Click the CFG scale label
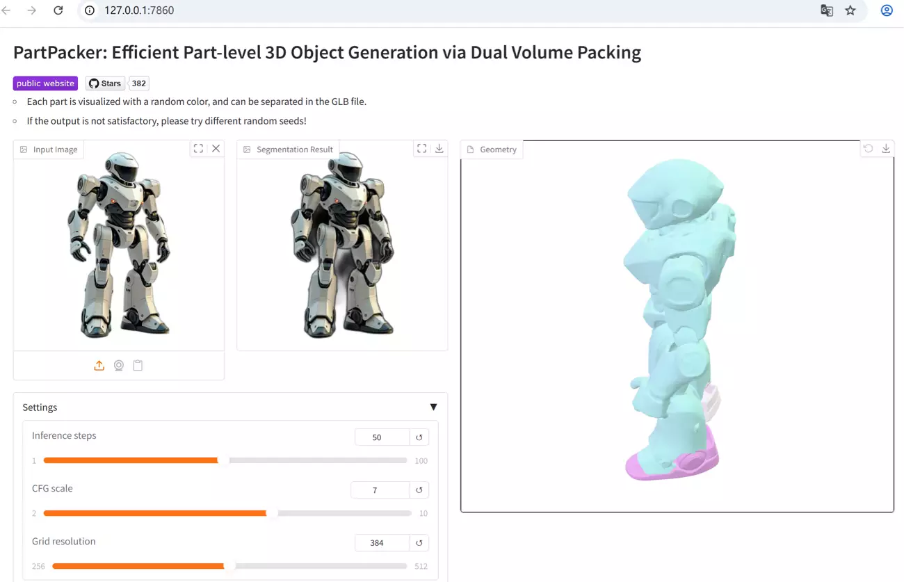 click(52, 488)
